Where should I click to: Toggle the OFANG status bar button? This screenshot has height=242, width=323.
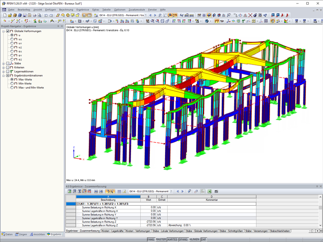coord(183,239)
